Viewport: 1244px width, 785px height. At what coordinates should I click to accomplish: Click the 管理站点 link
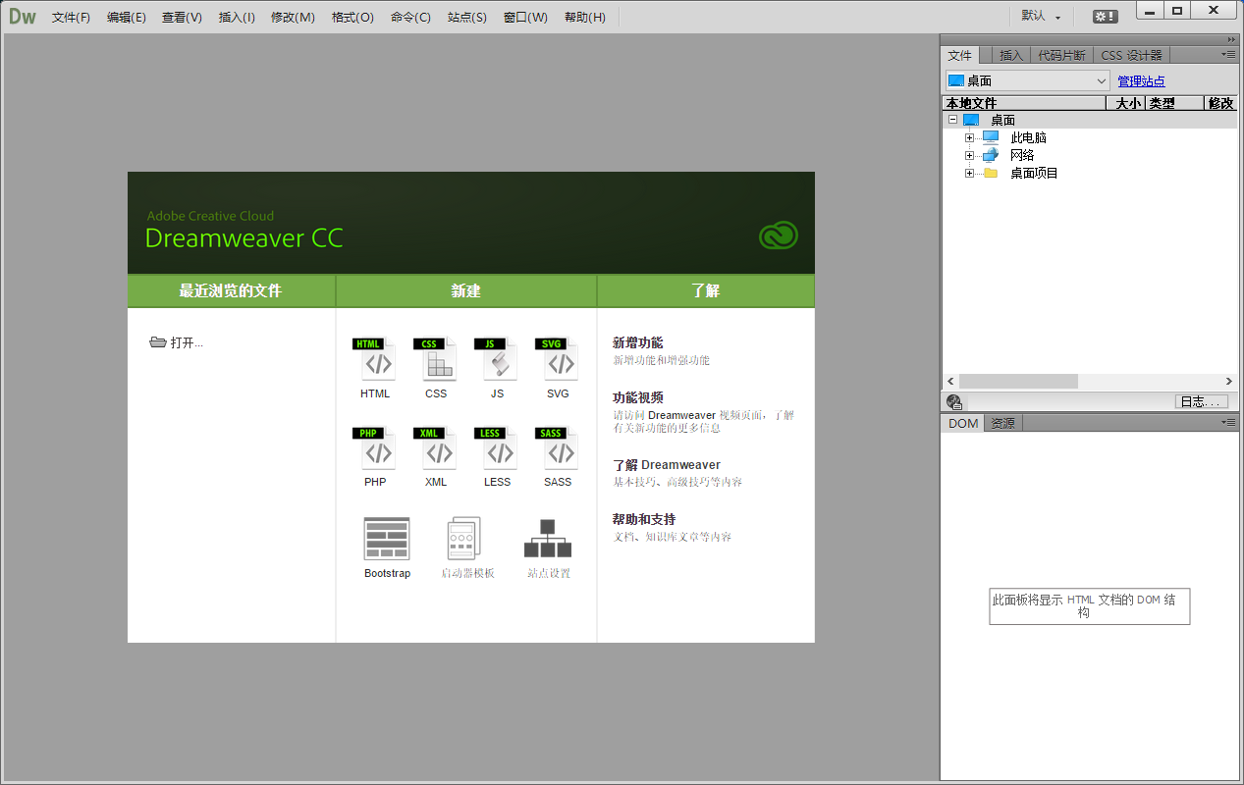point(1141,81)
